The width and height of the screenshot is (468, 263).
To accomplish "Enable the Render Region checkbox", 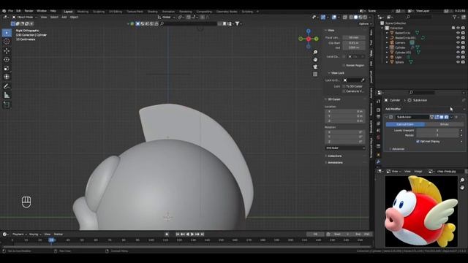I will [x=344, y=65].
